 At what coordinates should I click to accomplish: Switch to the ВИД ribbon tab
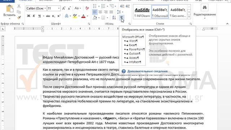pos(199,1)
